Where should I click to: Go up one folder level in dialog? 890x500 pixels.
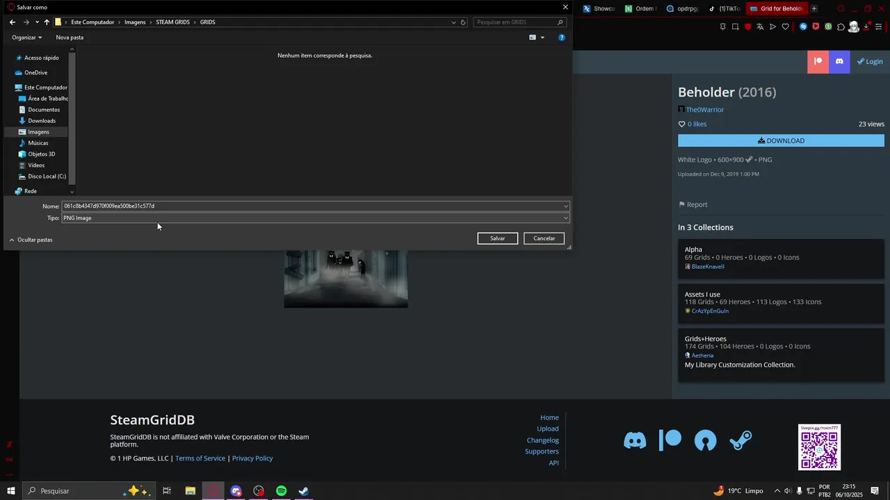[x=47, y=22]
